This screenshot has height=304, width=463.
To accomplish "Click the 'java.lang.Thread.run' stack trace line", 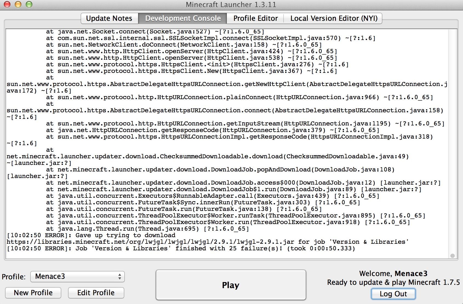I will coord(147,229).
